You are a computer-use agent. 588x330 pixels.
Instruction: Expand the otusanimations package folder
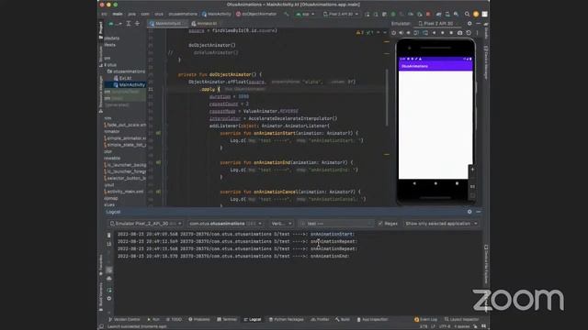127,71
